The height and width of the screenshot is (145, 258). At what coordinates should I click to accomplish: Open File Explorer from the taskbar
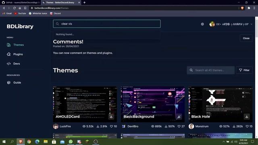pos(46,141)
